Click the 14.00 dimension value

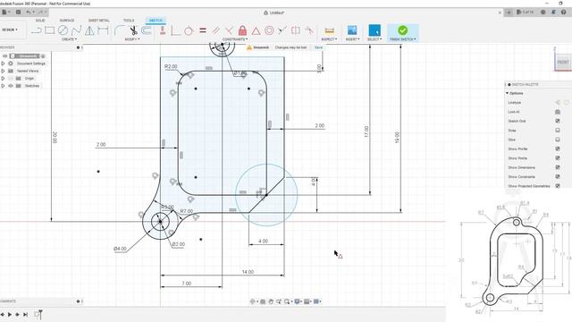(x=248, y=272)
